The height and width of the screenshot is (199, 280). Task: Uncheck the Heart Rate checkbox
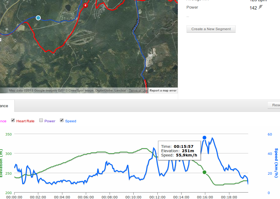(13, 120)
